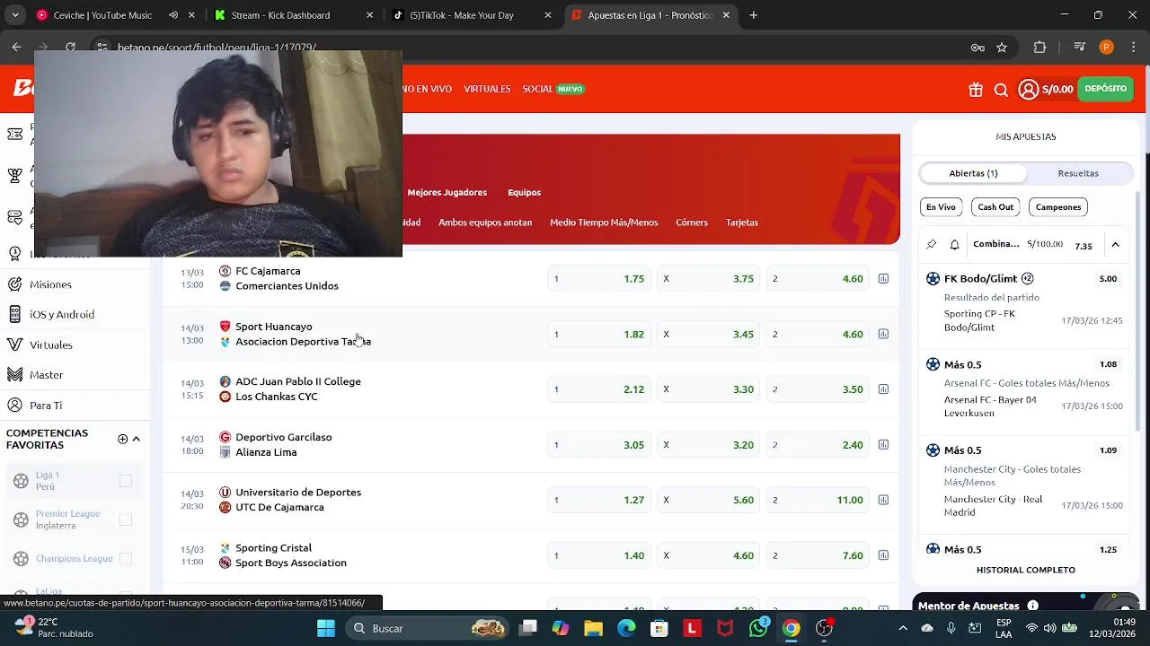
Task: Open File Explorer from the taskbar
Action: pos(593,628)
